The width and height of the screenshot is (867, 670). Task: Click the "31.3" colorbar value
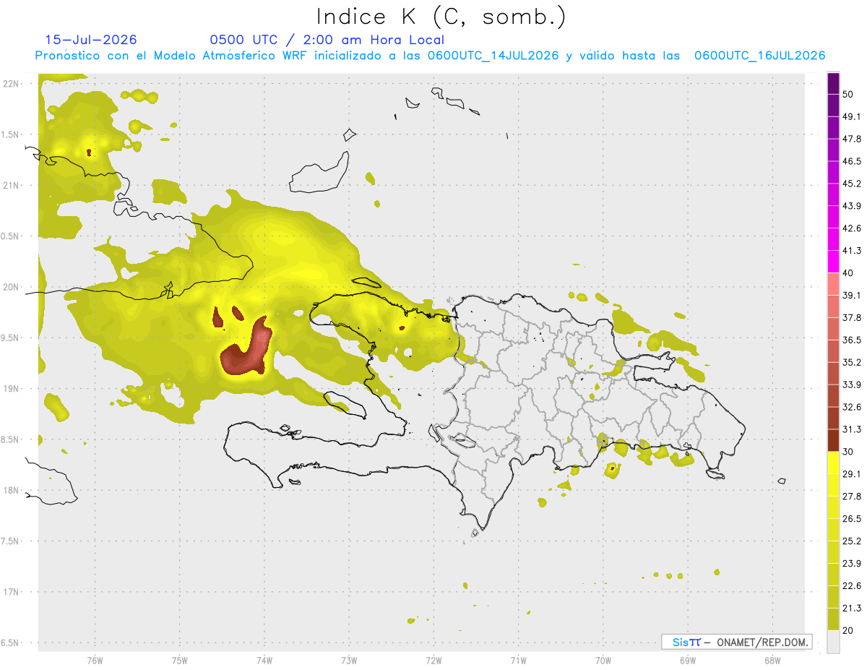[x=852, y=429]
